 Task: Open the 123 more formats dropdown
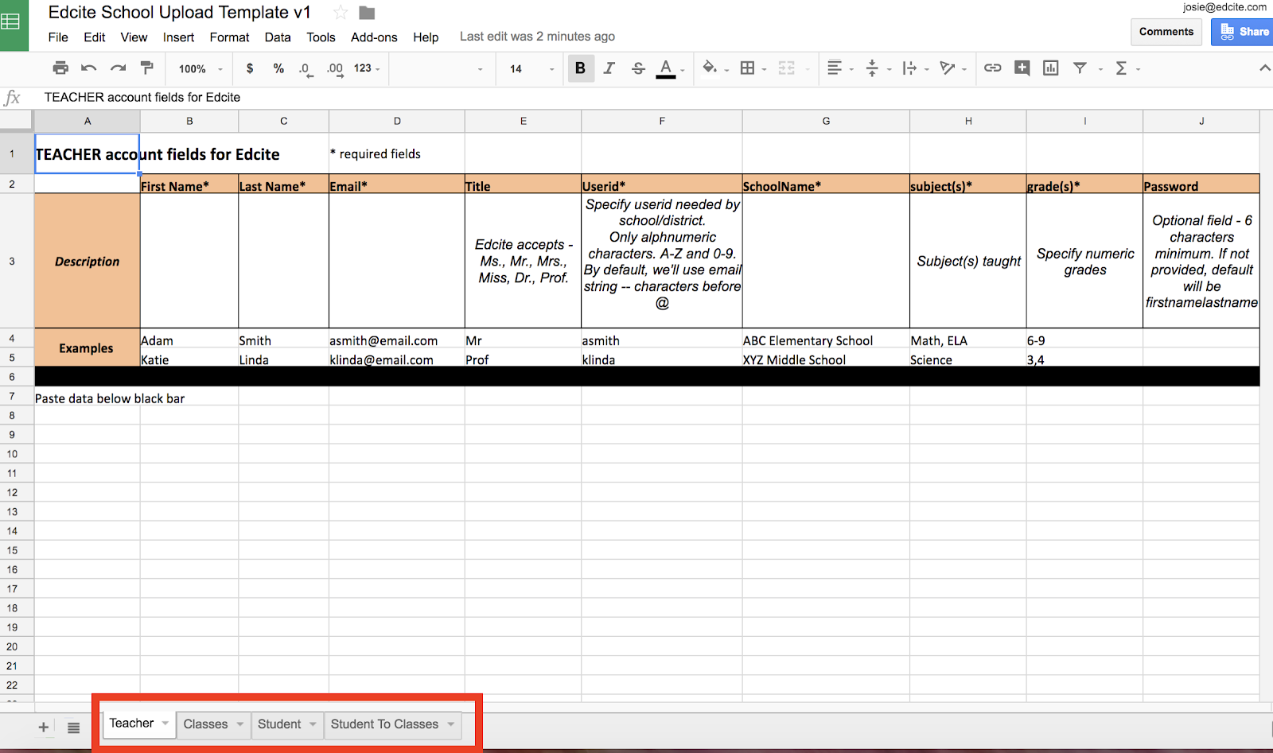pos(367,69)
